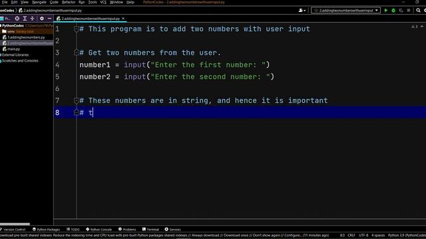Image resolution: width=426 pixels, height=239 pixels.
Task: Change file encoding UTF-8 in status bar
Action: pyautogui.click(x=363, y=235)
